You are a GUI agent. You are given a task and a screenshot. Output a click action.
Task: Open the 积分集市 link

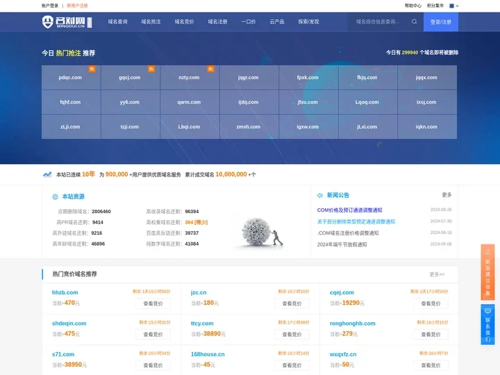pyautogui.click(x=435, y=6)
